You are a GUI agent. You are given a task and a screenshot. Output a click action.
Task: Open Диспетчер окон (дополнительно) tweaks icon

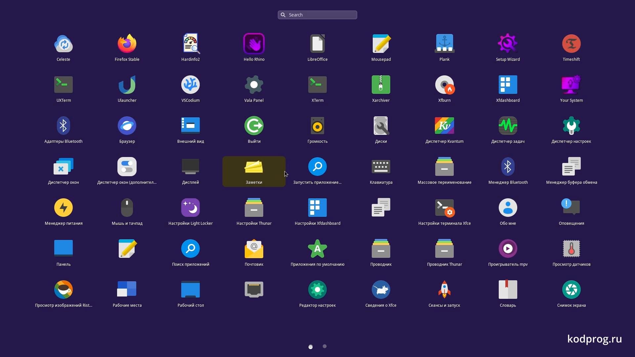coord(127,167)
